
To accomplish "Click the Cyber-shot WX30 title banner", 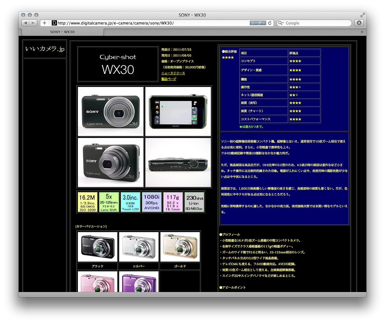I will (x=118, y=64).
